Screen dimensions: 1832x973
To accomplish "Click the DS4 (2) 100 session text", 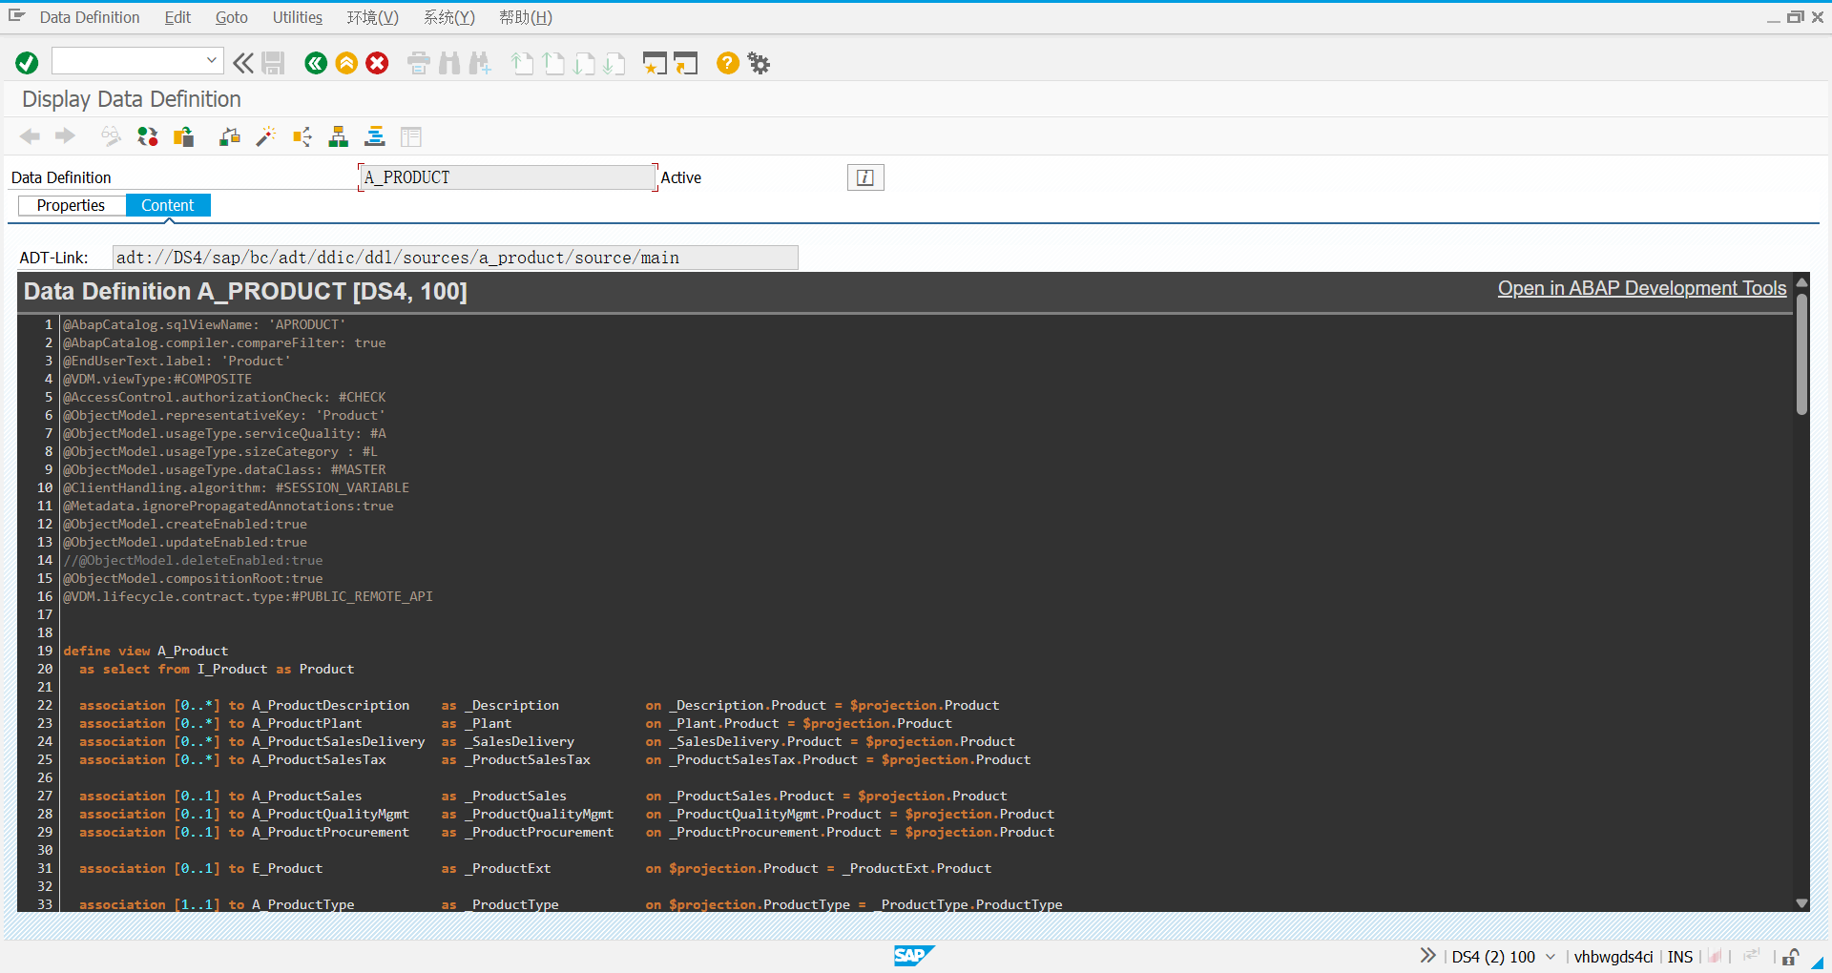I will tap(1493, 957).
